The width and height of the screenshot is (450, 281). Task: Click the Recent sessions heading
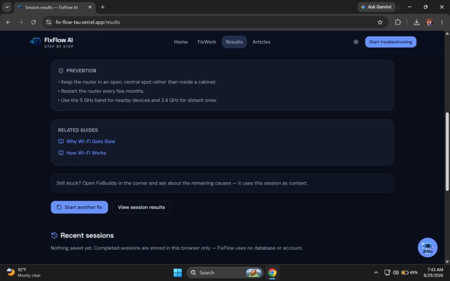87,235
